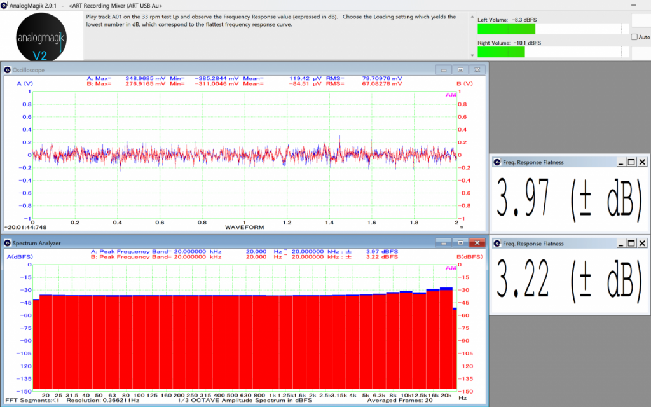Click the channel B Mean value -84.51 µV
The height and width of the screenshot is (407, 651).
305,83
